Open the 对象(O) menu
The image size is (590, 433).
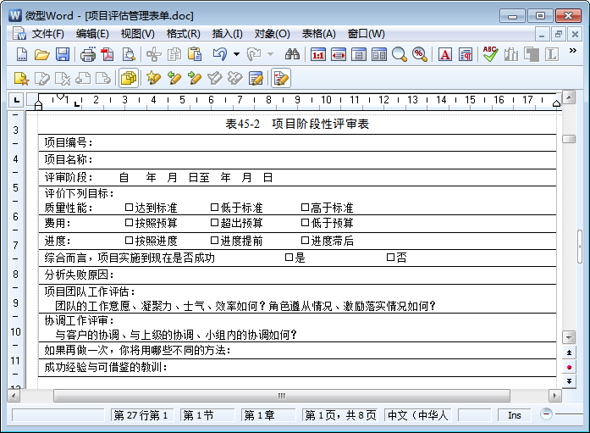[272, 34]
